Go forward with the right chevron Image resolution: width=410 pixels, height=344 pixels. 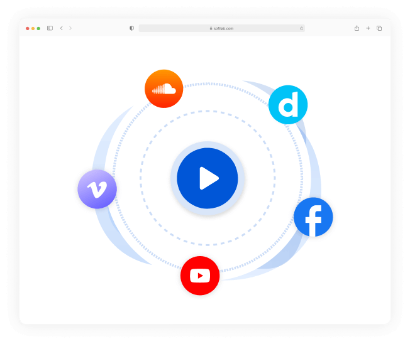pyautogui.click(x=70, y=28)
